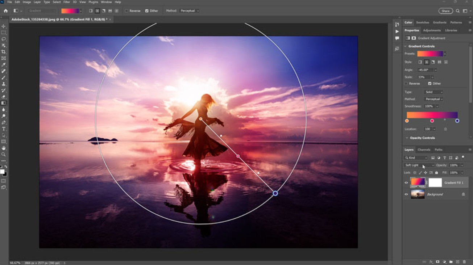Click the Gradient Fill 1 layer mask thumbnail

435,183
